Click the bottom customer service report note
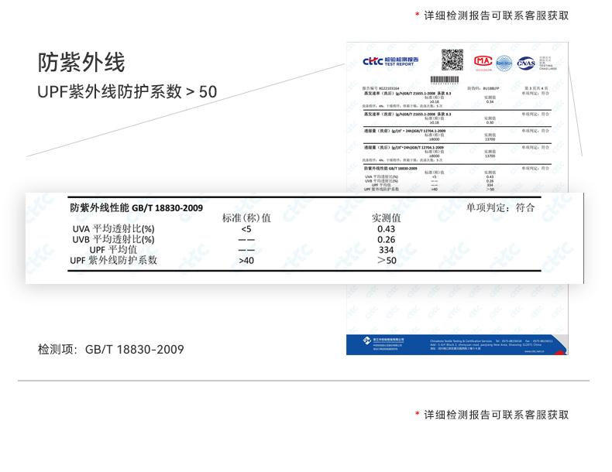 (497, 415)
